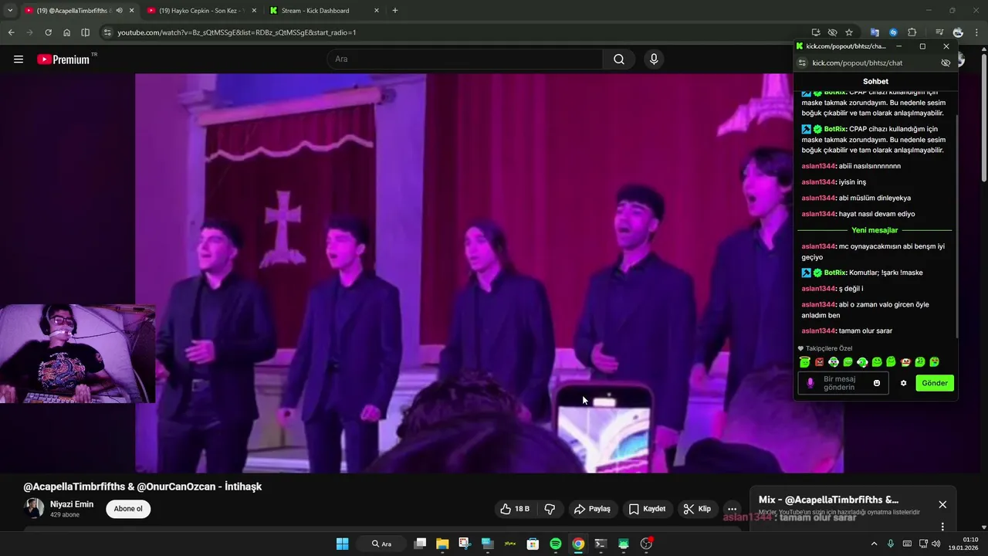988x556 pixels.
Task: Click the YouTube URL address bar
Action: [x=455, y=32]
